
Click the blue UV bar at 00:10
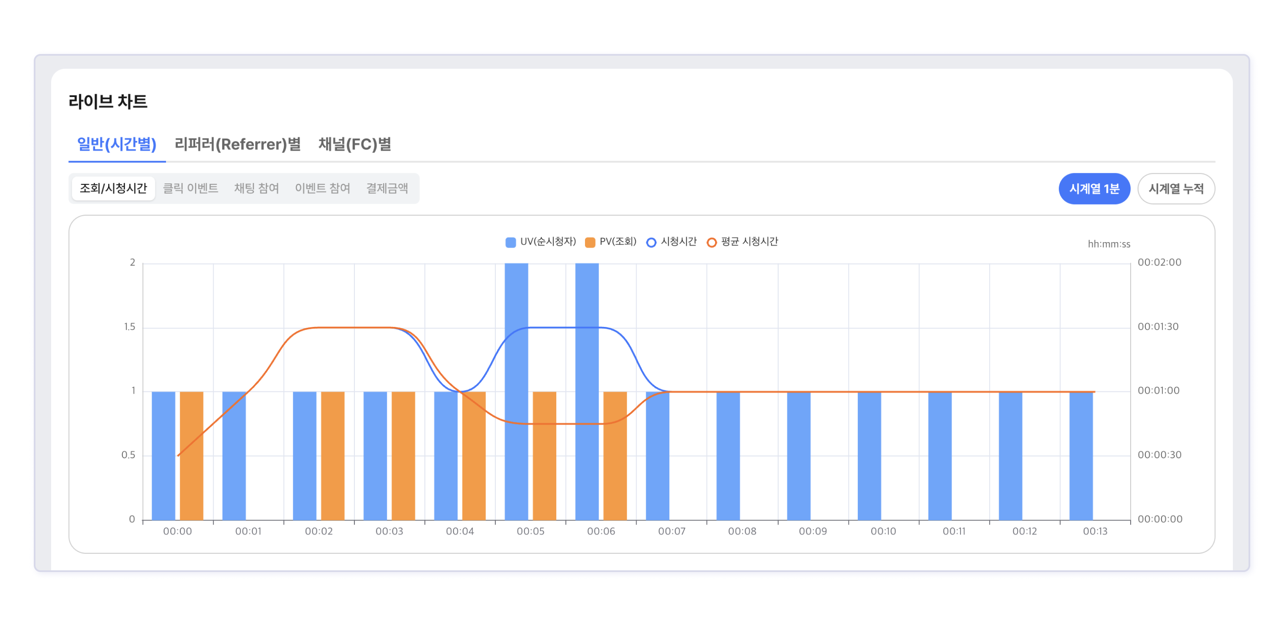coord(869,456)
